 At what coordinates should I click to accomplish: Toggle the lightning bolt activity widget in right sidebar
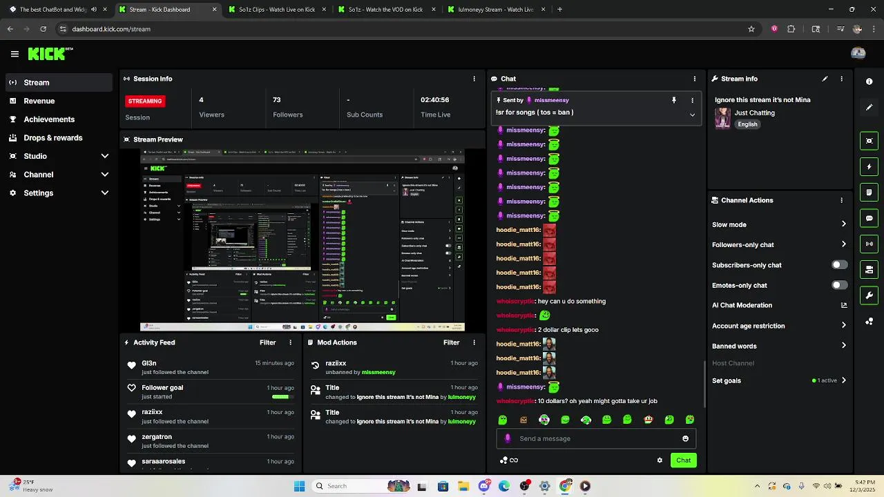(869, 166)
